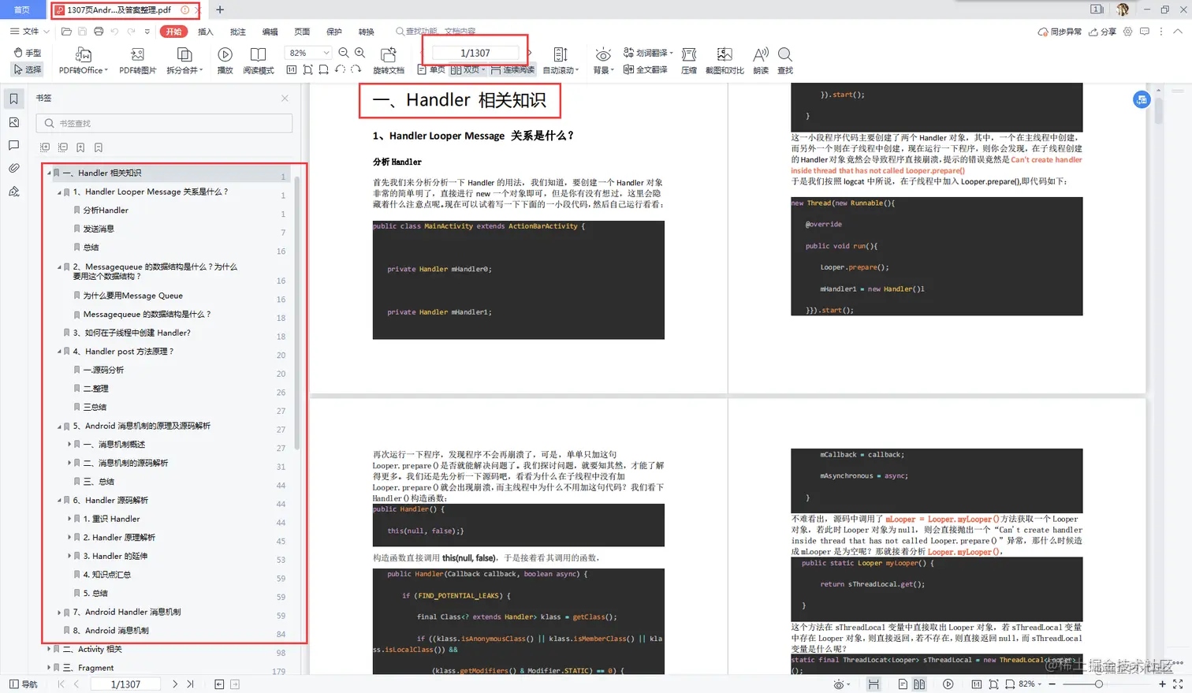Jump to bookmark '发送消息'
Image resolution: width=1192 pixels, height=693 pixels.
[99, 229]
